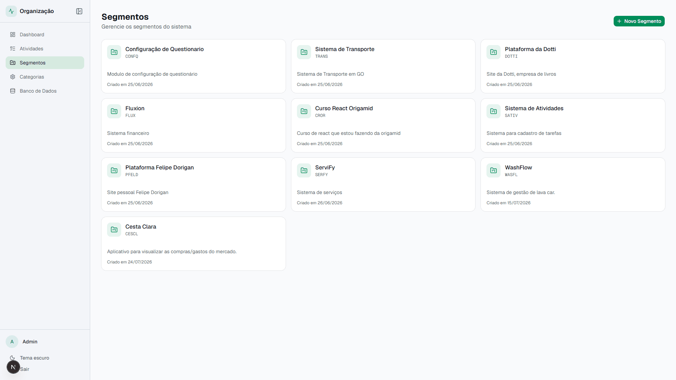Open the WashFlow segment title

[x=518, y=167]
